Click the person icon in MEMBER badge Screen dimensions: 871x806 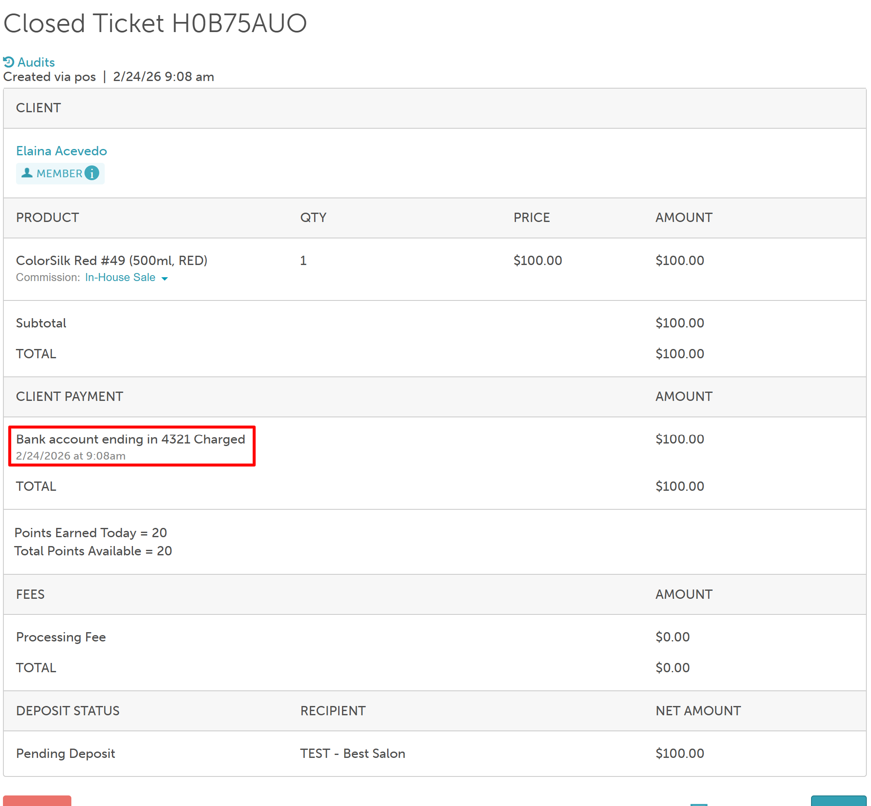click(27, 173)
